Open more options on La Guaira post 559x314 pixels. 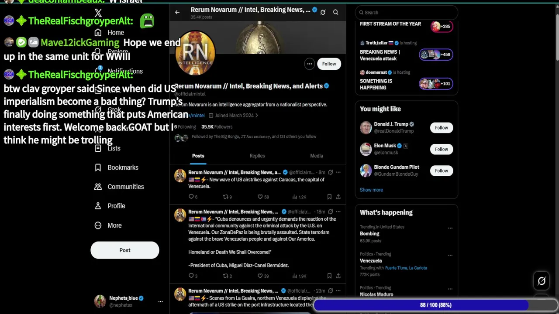click(338, 290)
